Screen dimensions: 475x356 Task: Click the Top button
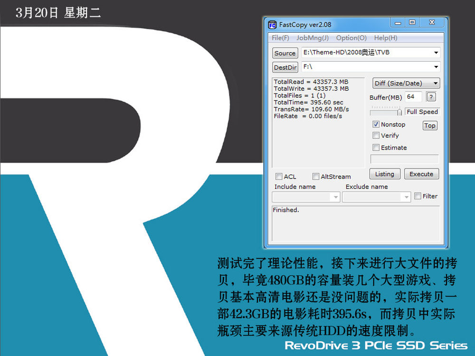point(430,125)
